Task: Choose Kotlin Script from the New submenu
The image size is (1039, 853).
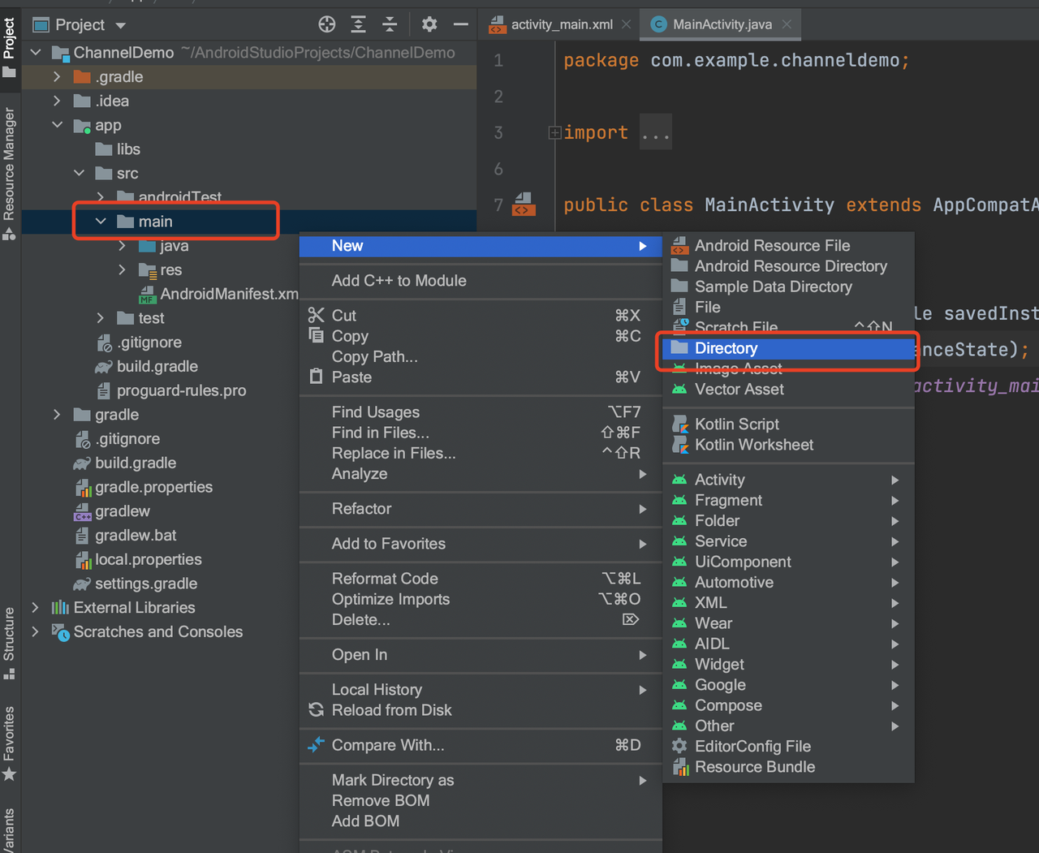Action: pyautogui.click(x=736, y=424)
